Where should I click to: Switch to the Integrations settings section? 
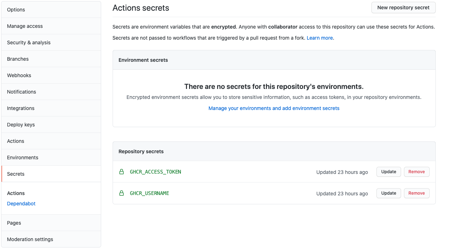click(20, 108)
